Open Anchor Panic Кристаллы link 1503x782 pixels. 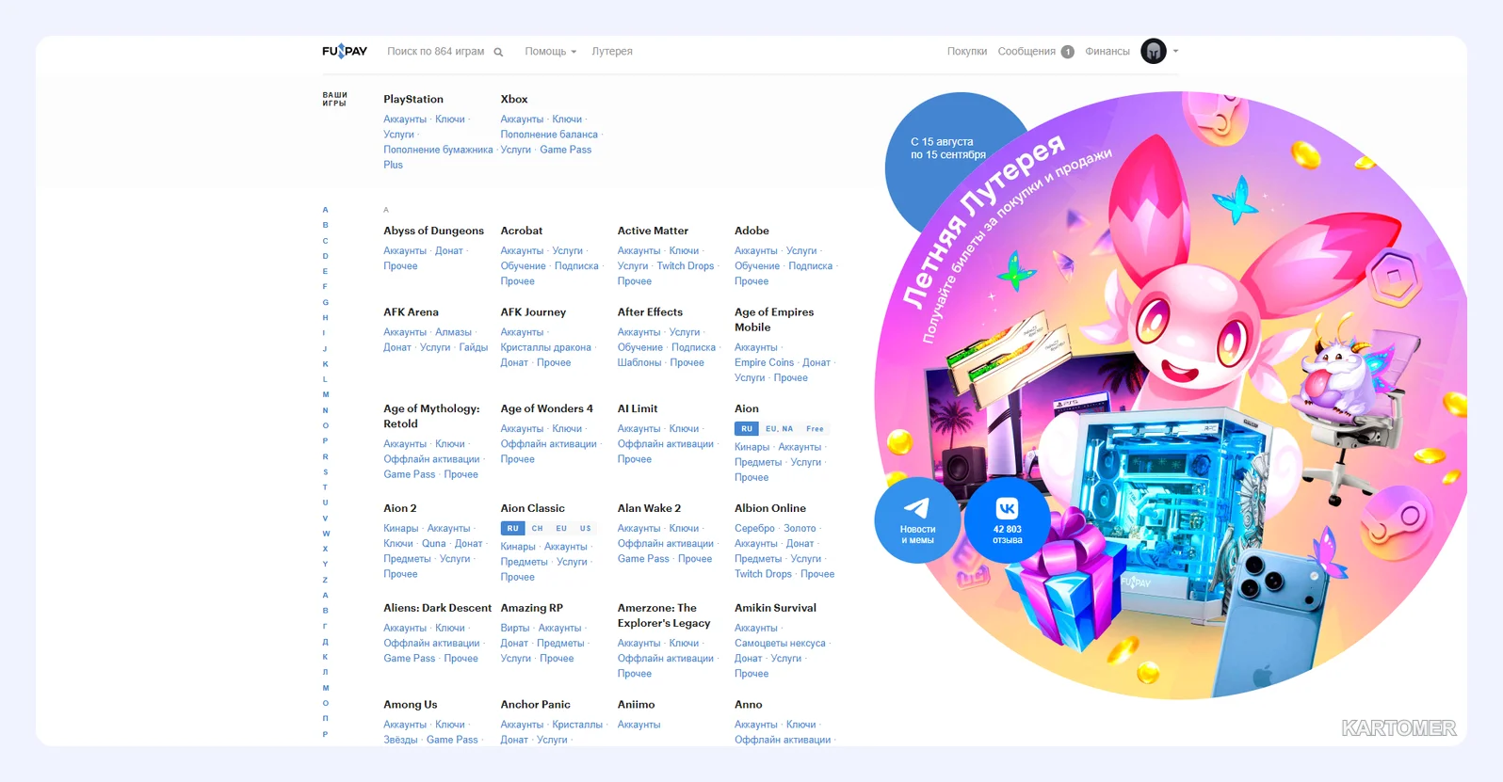(577, 725)
